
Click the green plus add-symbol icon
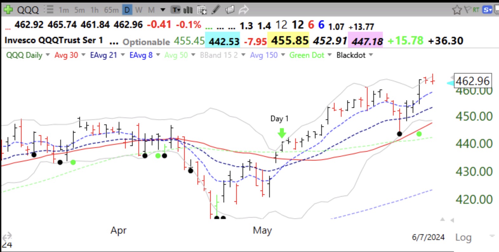coord(8,10)
